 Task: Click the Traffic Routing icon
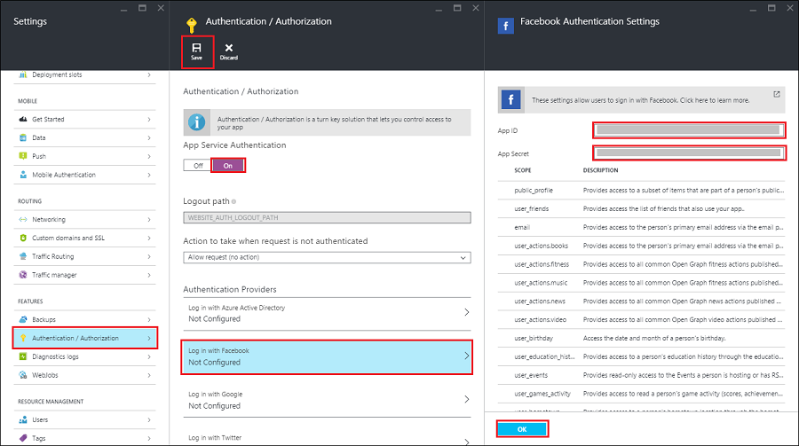point(23,256)
